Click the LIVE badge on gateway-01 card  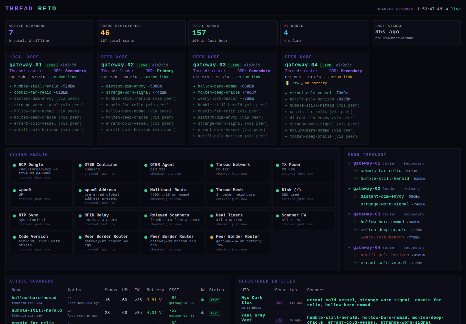click(x=51, y=65)
